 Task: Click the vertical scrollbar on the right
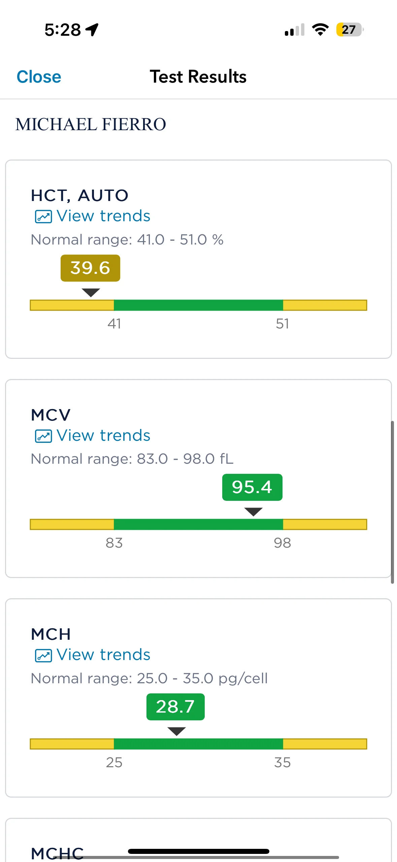tap(392, 502)
